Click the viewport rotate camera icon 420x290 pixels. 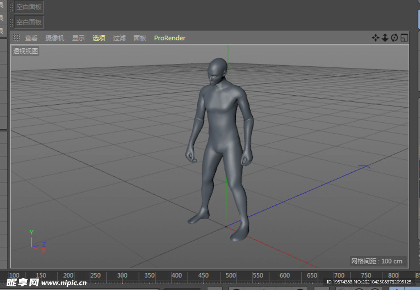tap(394, 38)
